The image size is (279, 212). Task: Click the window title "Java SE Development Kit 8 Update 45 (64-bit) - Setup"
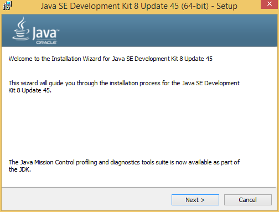(x=139, y=6)
